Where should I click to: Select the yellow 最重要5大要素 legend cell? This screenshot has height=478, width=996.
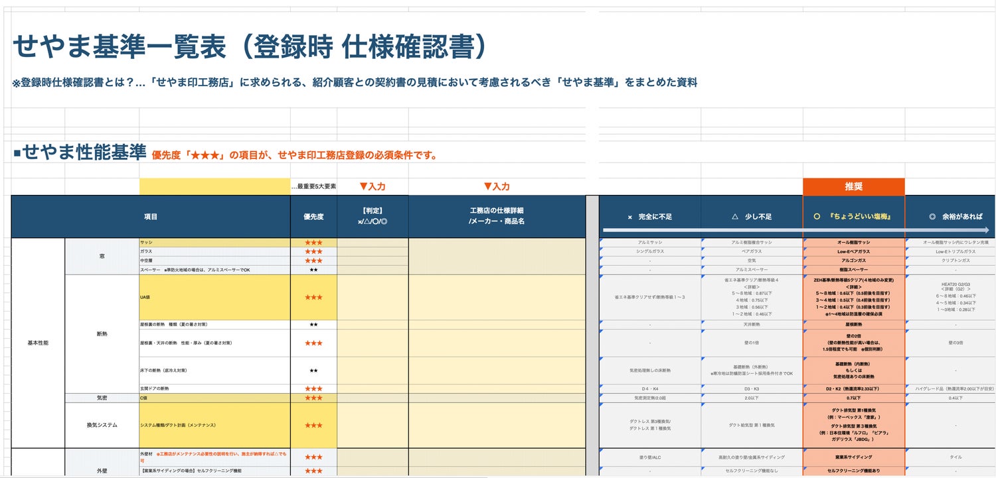(214, 187)
